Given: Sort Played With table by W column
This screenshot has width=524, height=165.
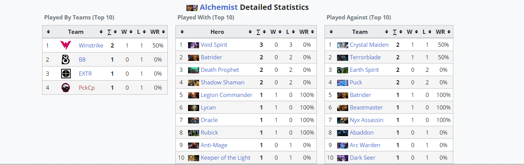Looking at the screenshot, I should (275, 32).
